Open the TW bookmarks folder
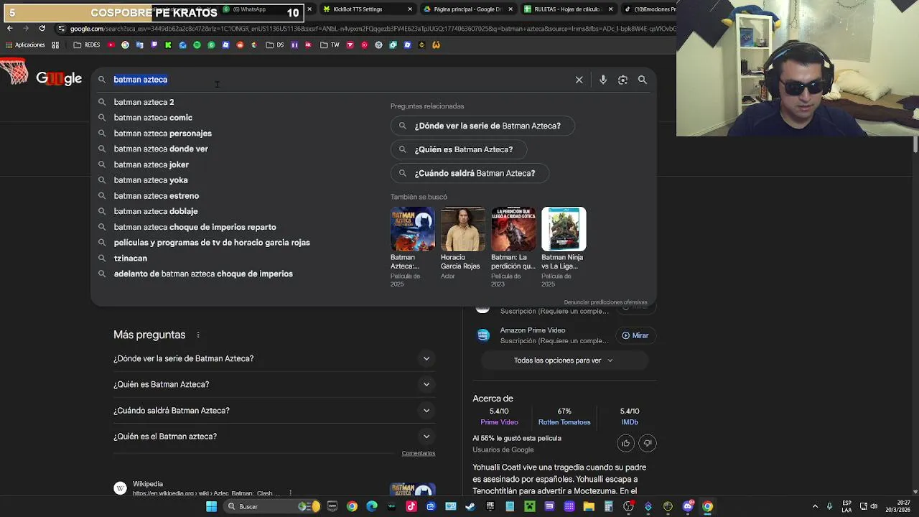This screenshot has width=919, height=517. 330,45
